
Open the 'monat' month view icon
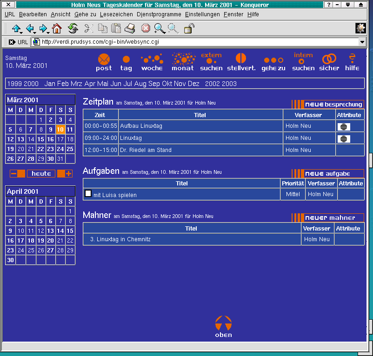point(183,59)
